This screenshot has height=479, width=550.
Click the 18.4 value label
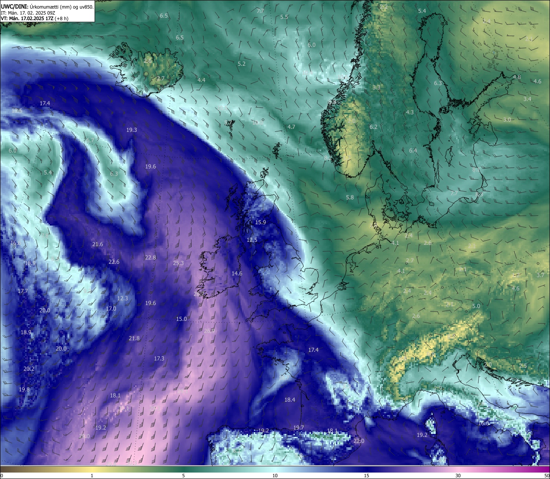(290, 400)
